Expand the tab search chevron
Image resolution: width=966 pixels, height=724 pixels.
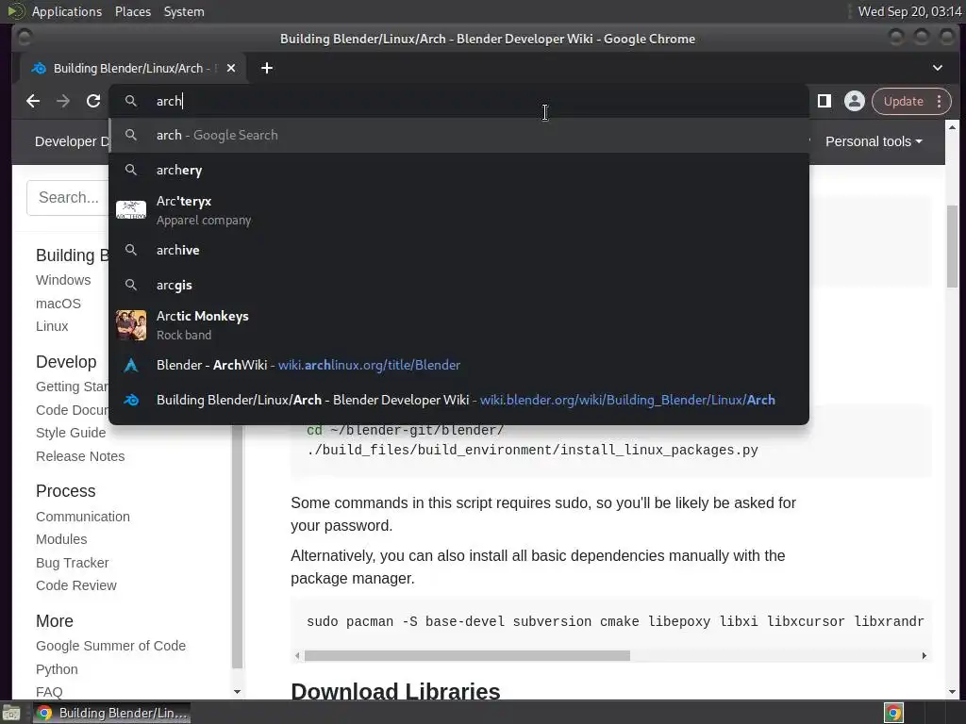point(937,68)
